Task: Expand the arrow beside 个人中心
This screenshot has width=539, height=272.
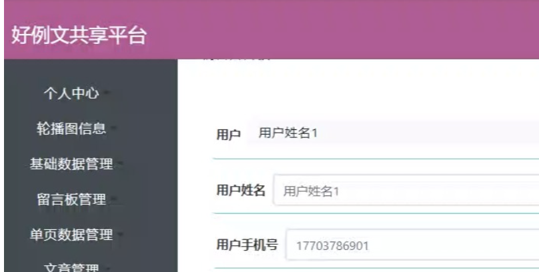Action: (107, 92)
